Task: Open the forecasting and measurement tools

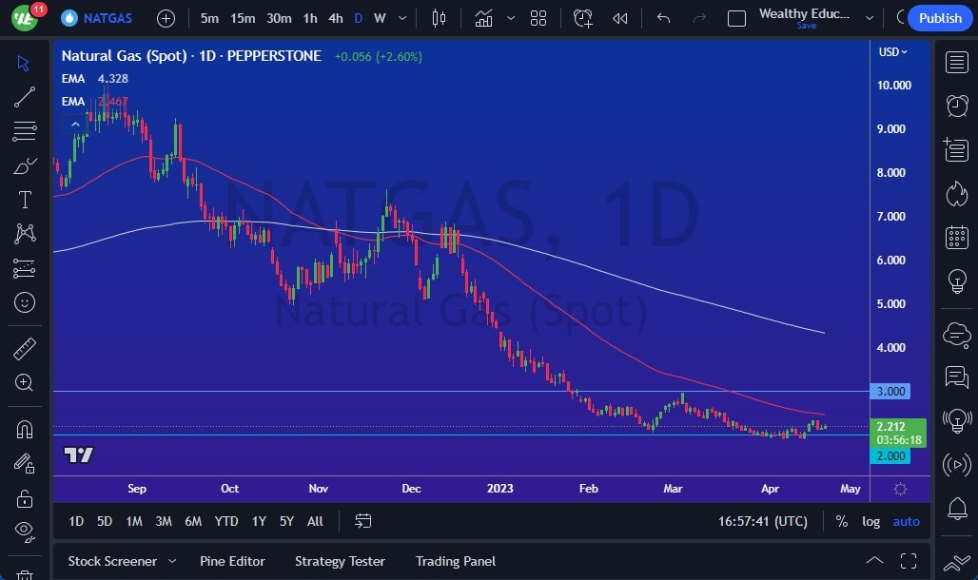Action: pos(25,269)
